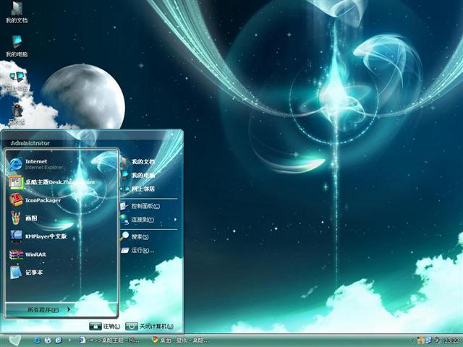
Task: Open 我的文档 desktop icon
Action: 17,12
